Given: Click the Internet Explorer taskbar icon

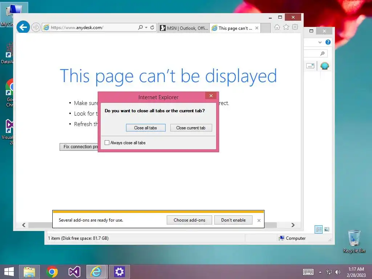Looking at the screenshot, I should pos(96,272).
